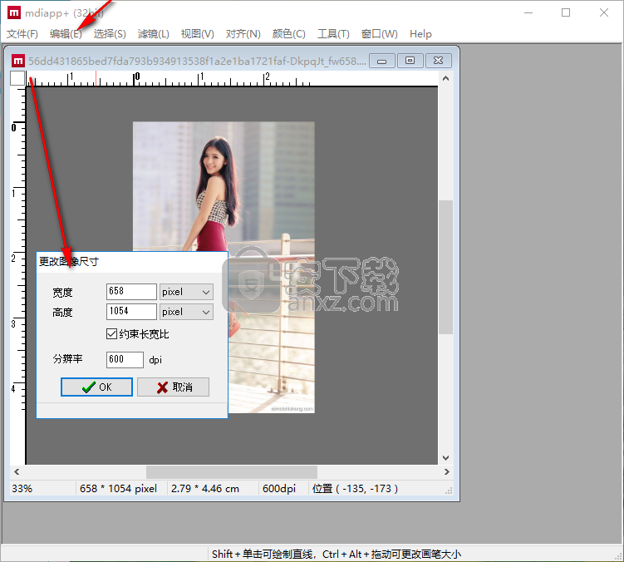The image size is (624, 562).
Task: Open the 文件(F) menu
Action: 22,34
